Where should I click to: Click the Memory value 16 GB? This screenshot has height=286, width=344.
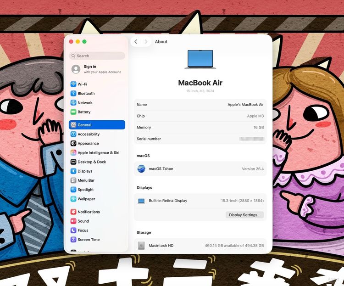[259, 128]
